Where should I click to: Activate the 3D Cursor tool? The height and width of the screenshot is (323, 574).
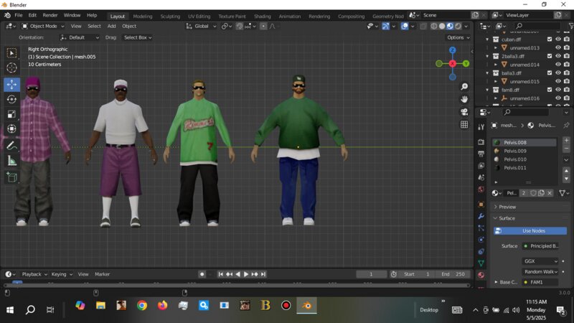coord(11,67)
